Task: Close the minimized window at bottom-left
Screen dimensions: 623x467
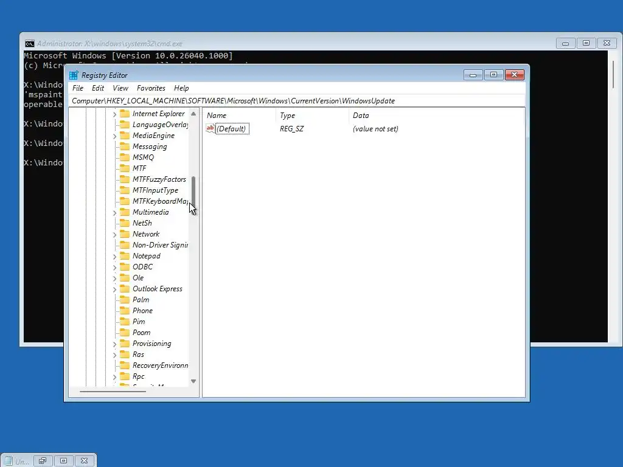Action: pyautogui.click(x=84, y=461)
